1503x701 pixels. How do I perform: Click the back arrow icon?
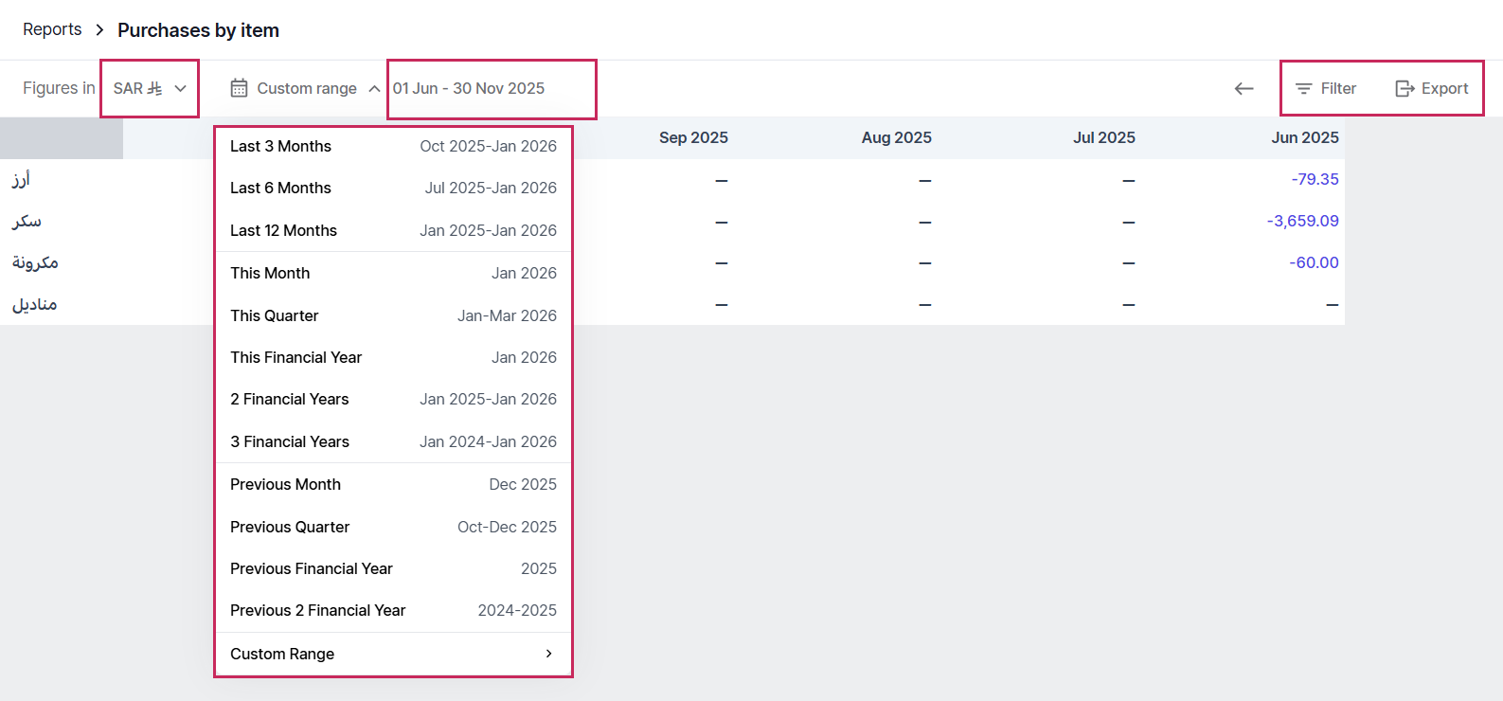point(1244,88)
